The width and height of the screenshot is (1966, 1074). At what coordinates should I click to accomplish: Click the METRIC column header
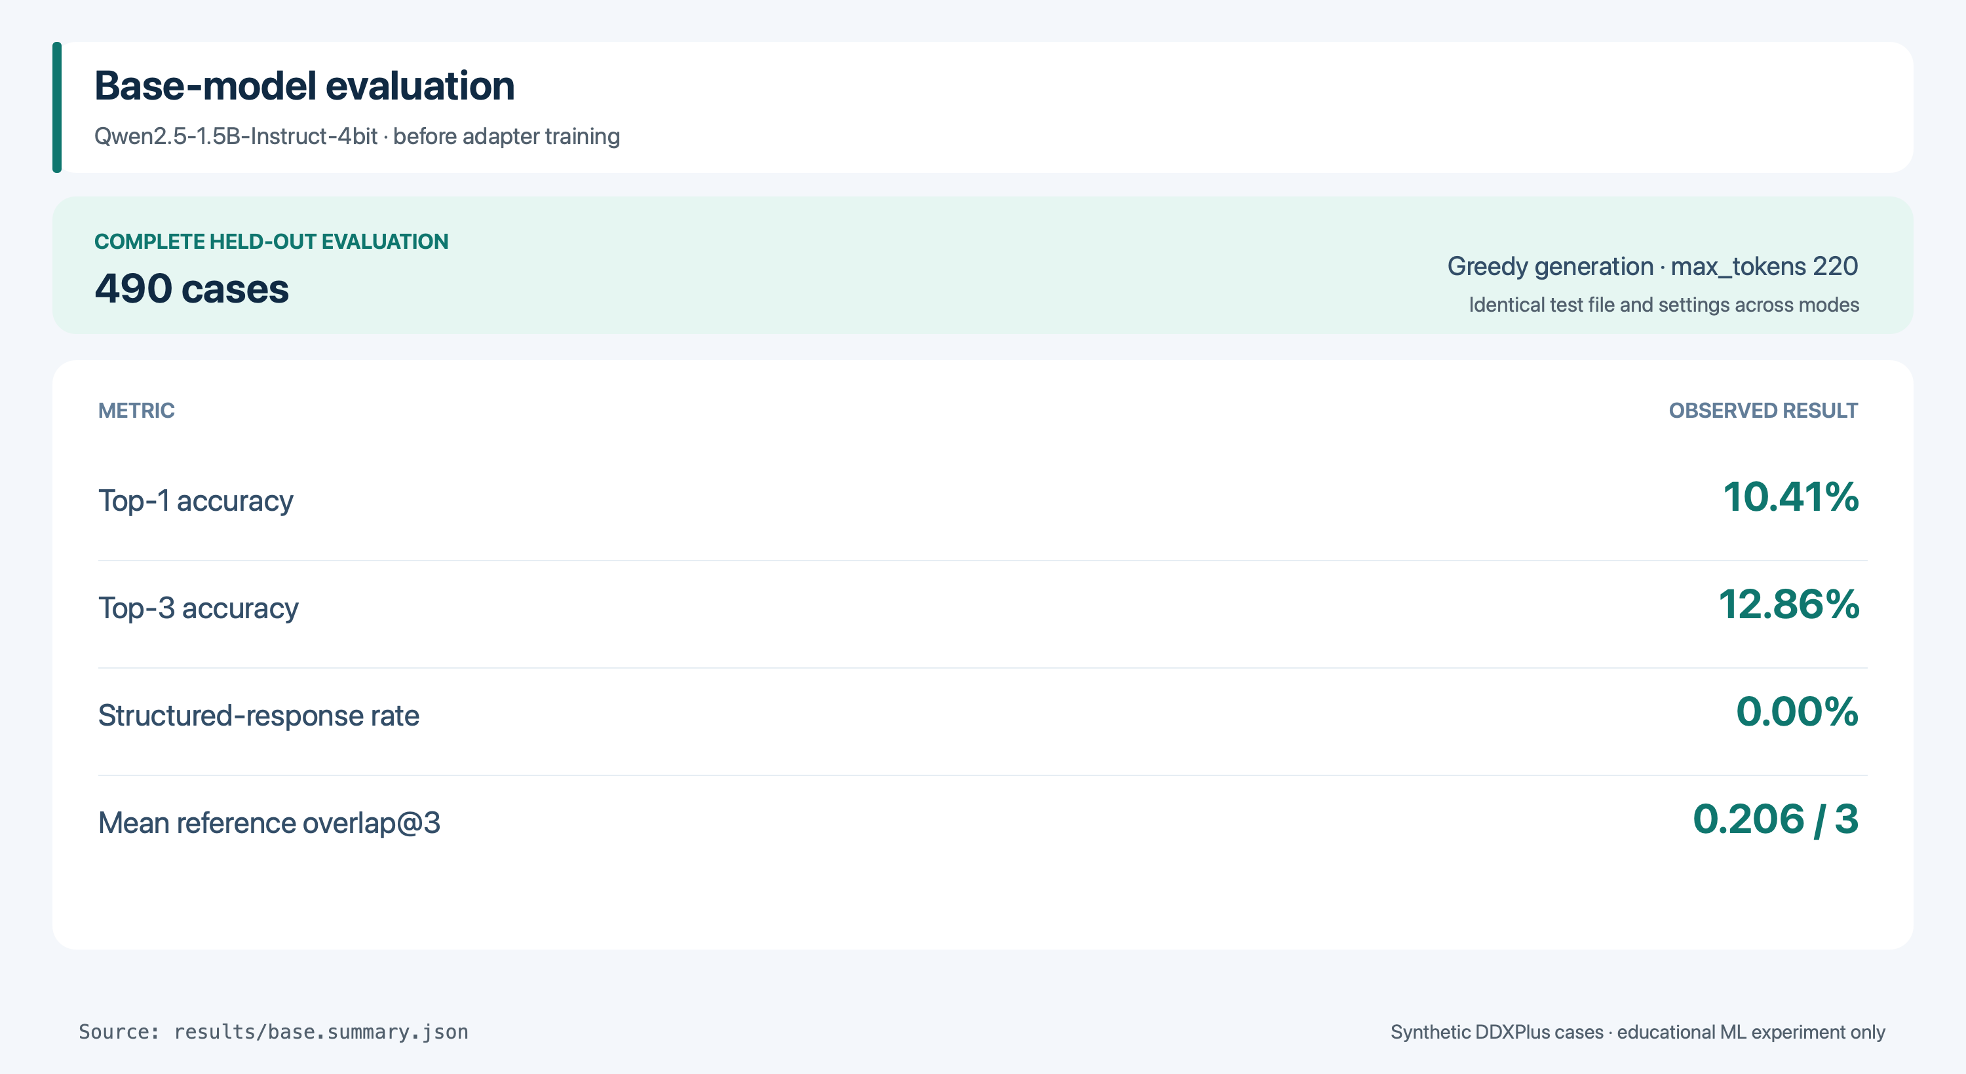[x=136, y=411]
